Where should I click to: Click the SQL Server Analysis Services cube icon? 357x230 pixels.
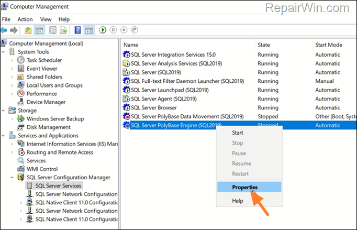pyautogui.click(x=126, y=63)
